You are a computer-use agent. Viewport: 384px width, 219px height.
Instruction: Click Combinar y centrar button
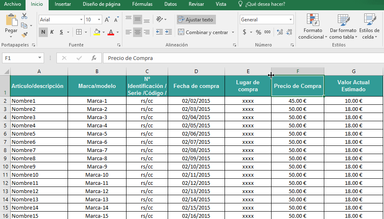point(203,32)
